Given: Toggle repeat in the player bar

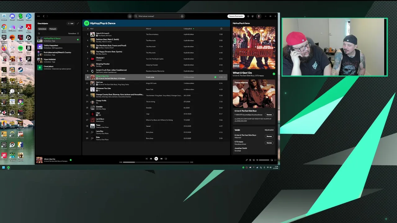Looking at the screenshot, I should pos(166,159).
